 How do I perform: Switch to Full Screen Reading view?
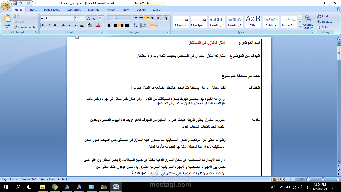point(279,179)
